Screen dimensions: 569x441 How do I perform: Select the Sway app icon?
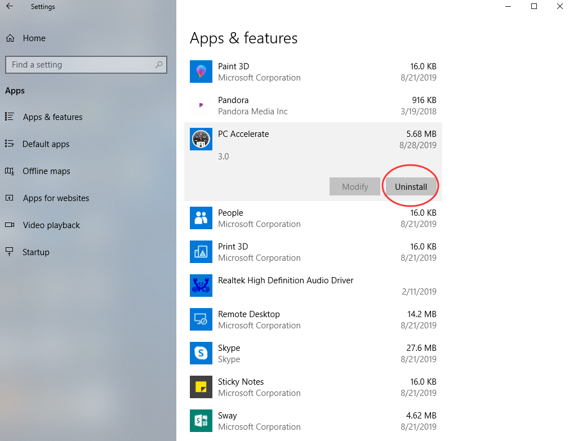point(201,421)
